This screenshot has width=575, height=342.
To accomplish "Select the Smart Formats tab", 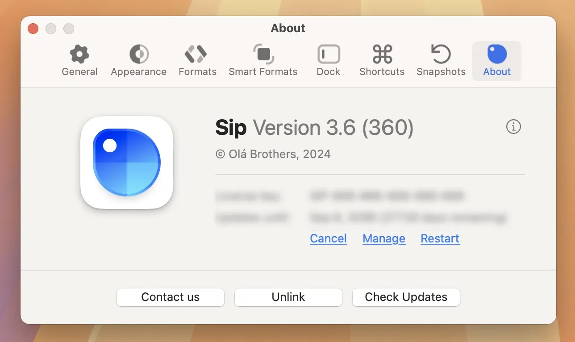I will (263, 61).
